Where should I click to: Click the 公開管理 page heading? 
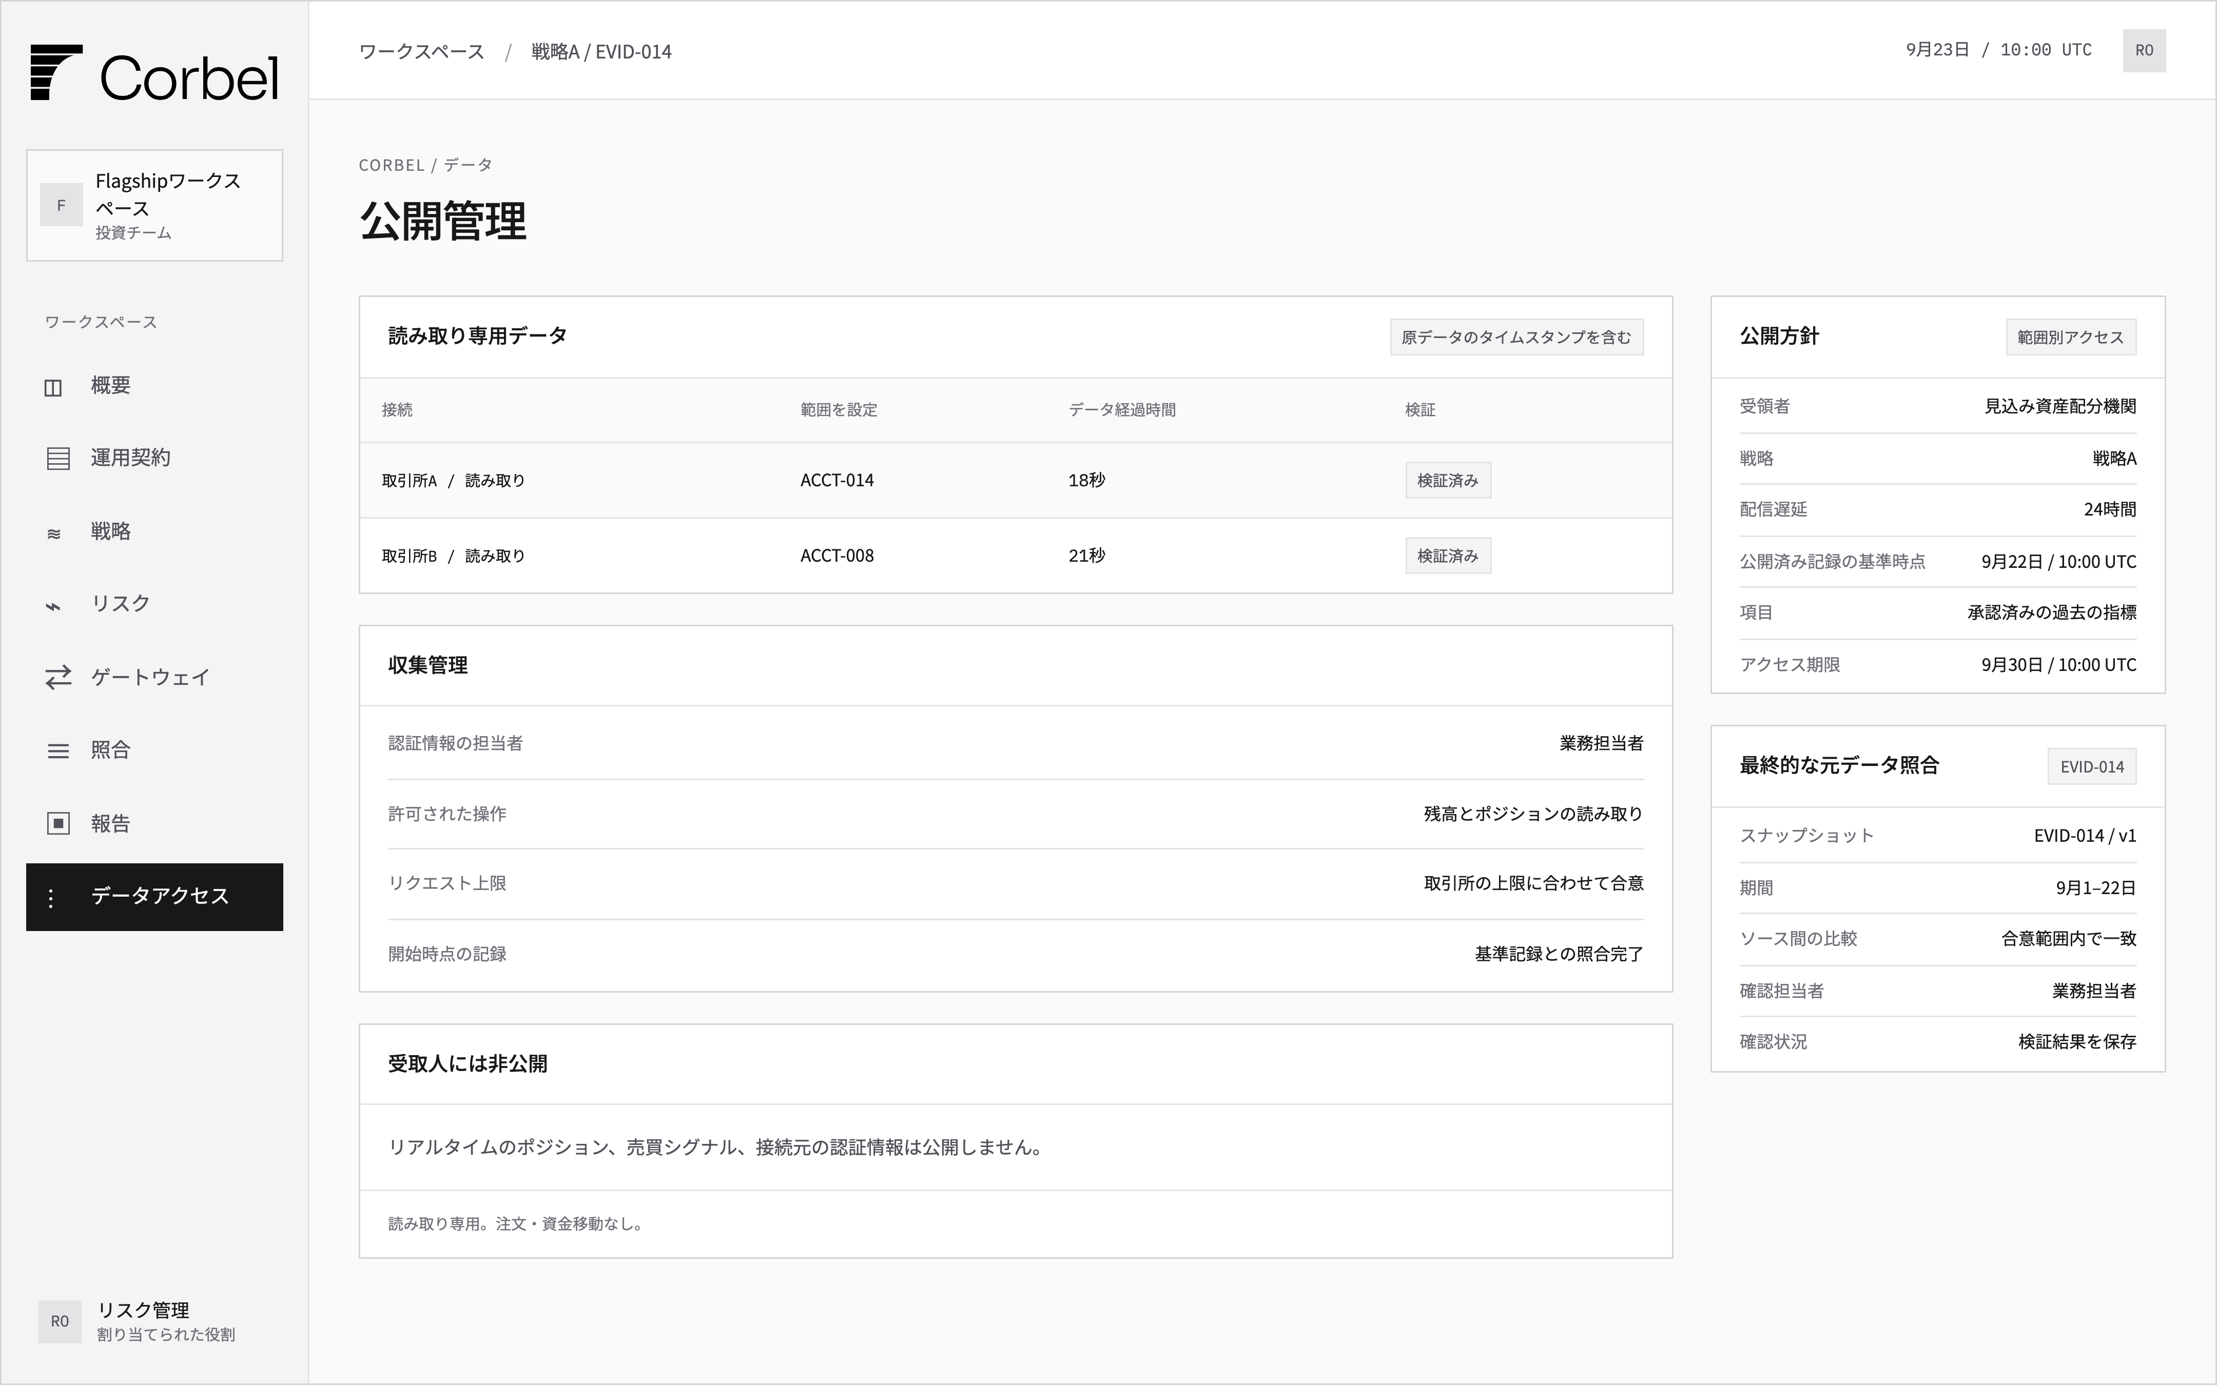(442, 223)
